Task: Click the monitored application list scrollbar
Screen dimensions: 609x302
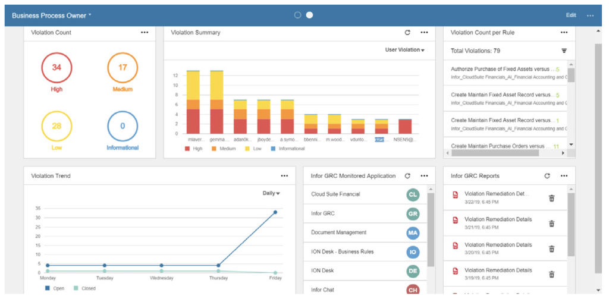Action: coord(431,230)
